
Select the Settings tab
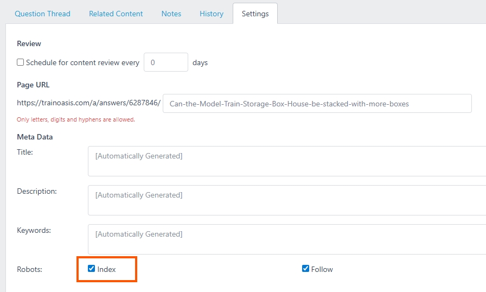pyautogui.click(x=255, y=14)
